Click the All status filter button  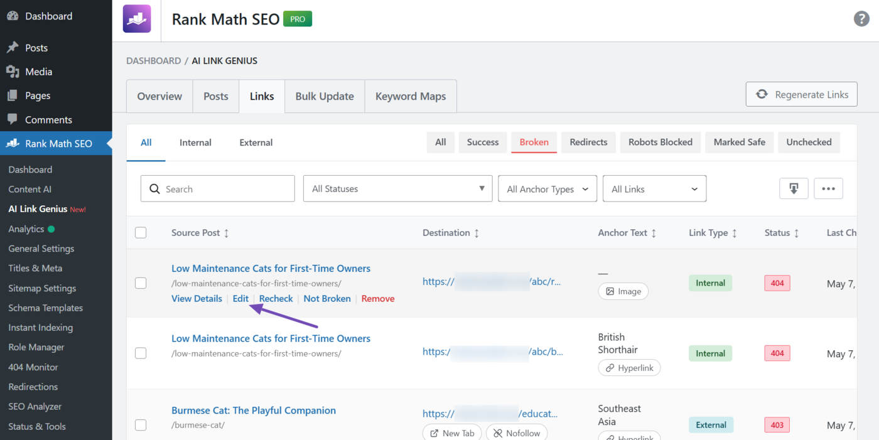pyautogui.click(x=441, y=142)
